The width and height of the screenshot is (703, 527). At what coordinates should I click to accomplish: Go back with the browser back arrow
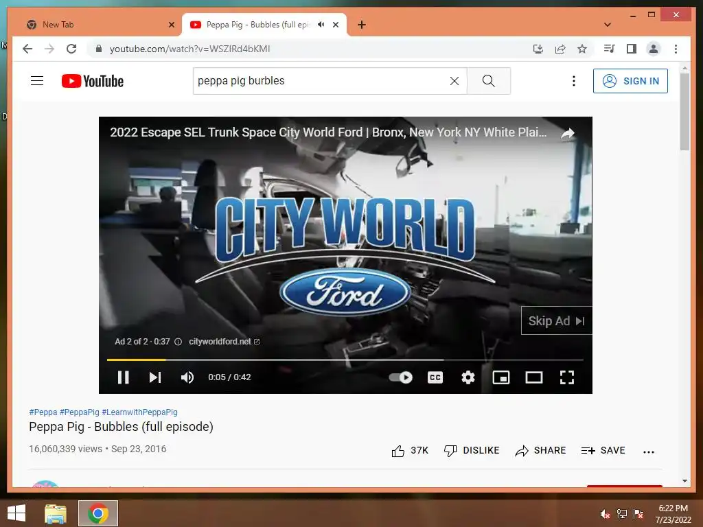coord(27,49)
